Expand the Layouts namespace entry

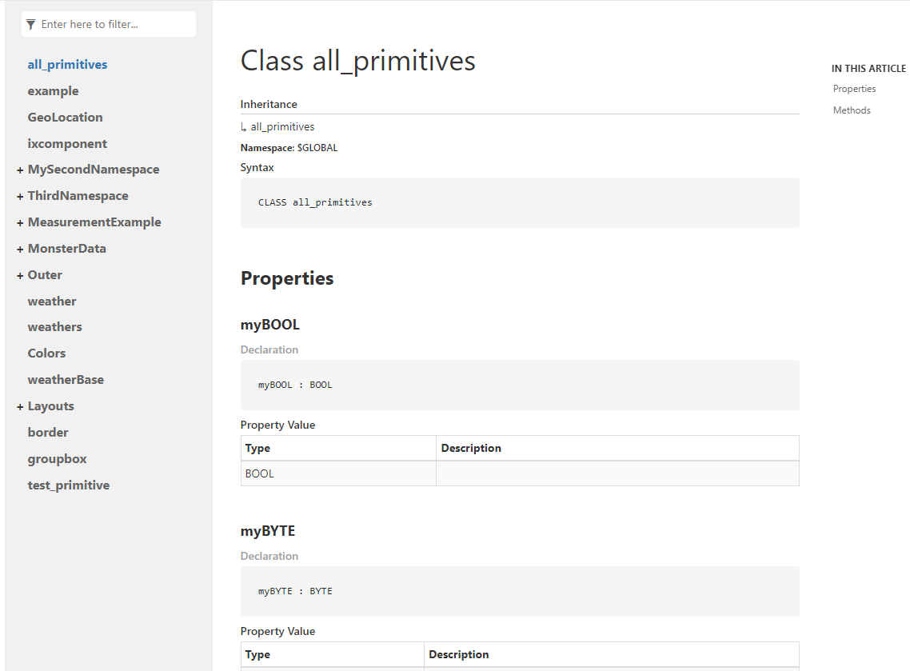[x=19, y=405]
